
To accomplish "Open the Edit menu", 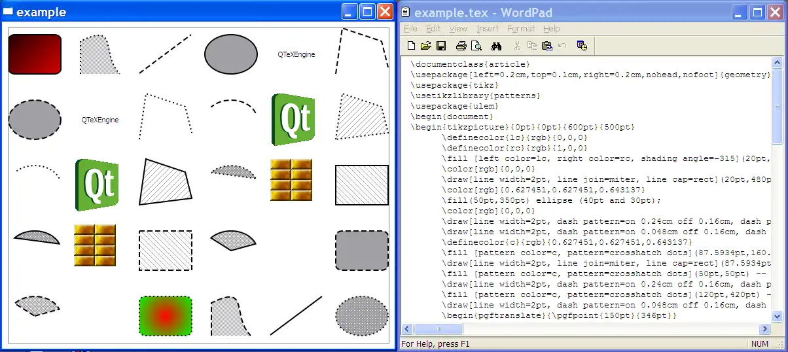I will coord(433,29).
